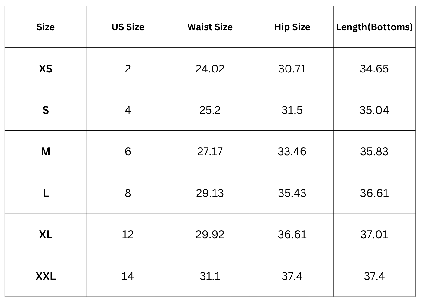Screen dimensions: 423x302
Task: Select the XXL waist value 31.1
Action: [210, 276]
